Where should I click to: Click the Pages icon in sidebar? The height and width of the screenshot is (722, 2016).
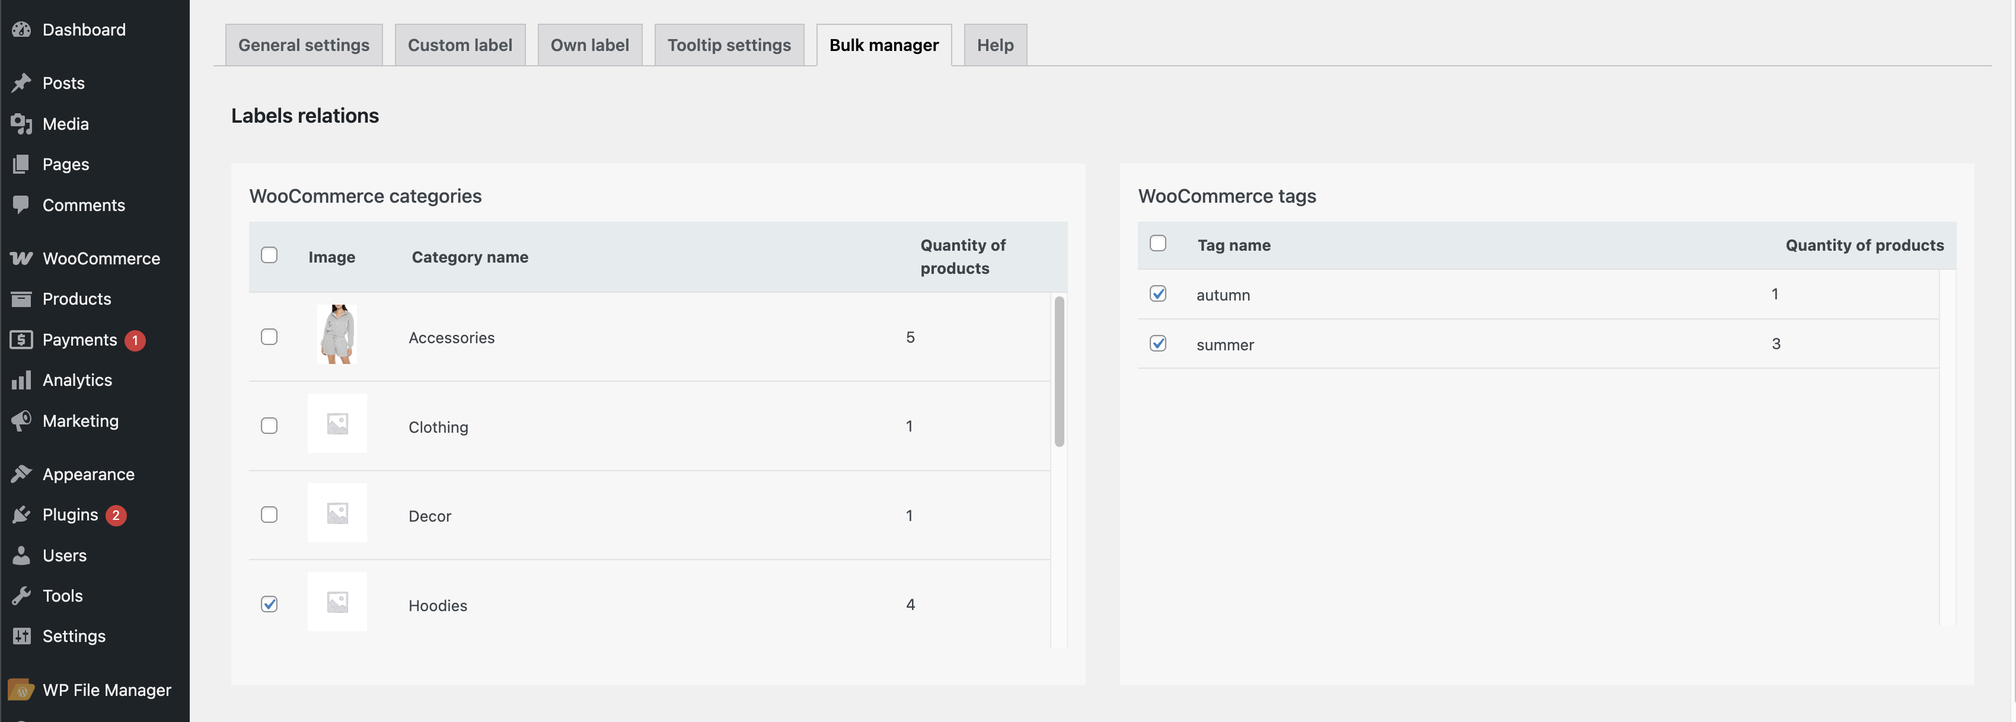pyautogui.click(x=21, y=164)
